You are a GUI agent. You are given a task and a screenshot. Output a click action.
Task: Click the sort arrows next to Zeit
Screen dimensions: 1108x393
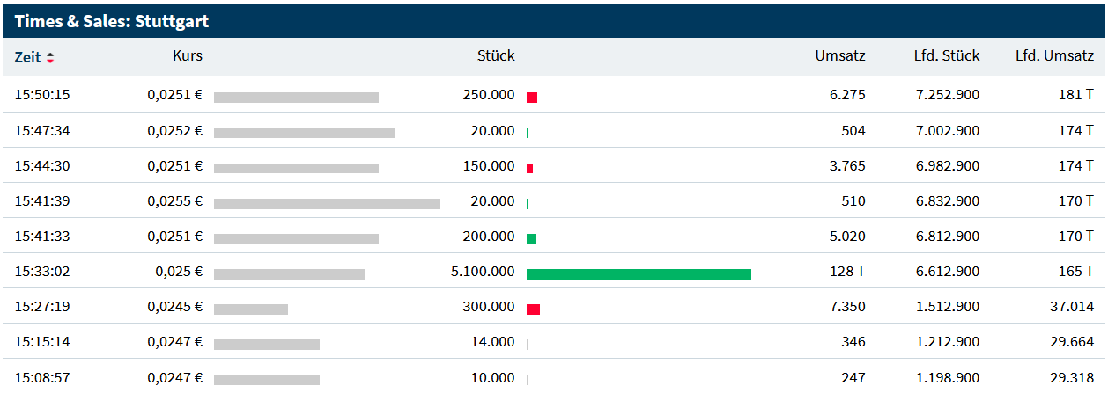click(x=50, y=58)
